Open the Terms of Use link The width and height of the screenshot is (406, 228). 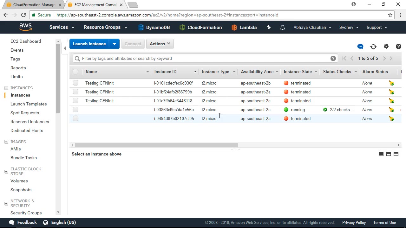click(384, 223)
